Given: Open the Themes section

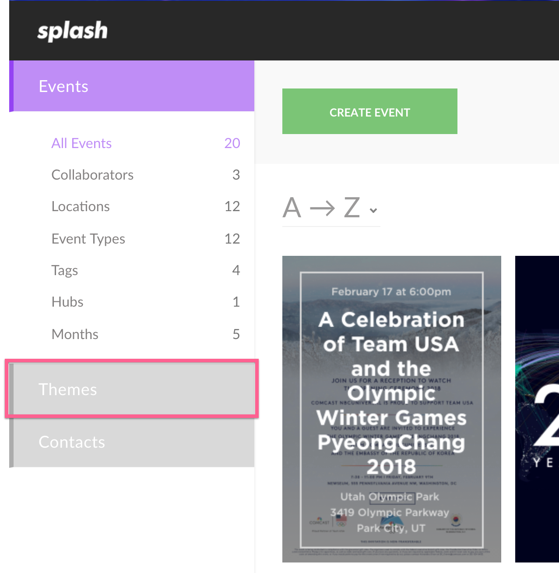Looking at the screenshot, I should click(132, 389).
